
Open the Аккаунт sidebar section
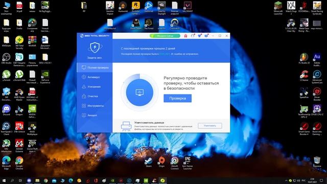[95, 115]
